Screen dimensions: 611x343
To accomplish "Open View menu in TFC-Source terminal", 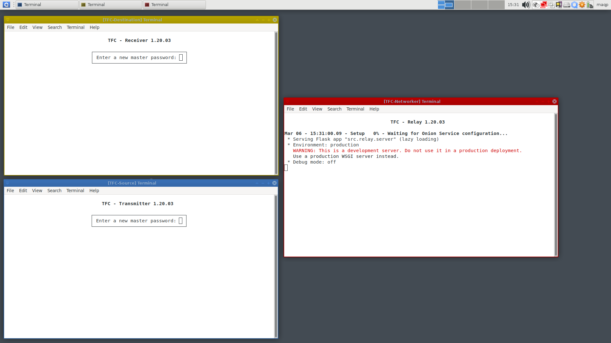I will pyautogui.click(x=37, y=191).
